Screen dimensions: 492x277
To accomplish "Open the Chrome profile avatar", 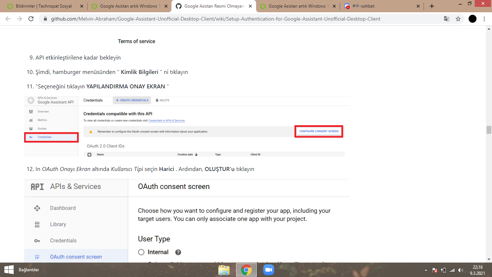I will [x=473, y=19].
